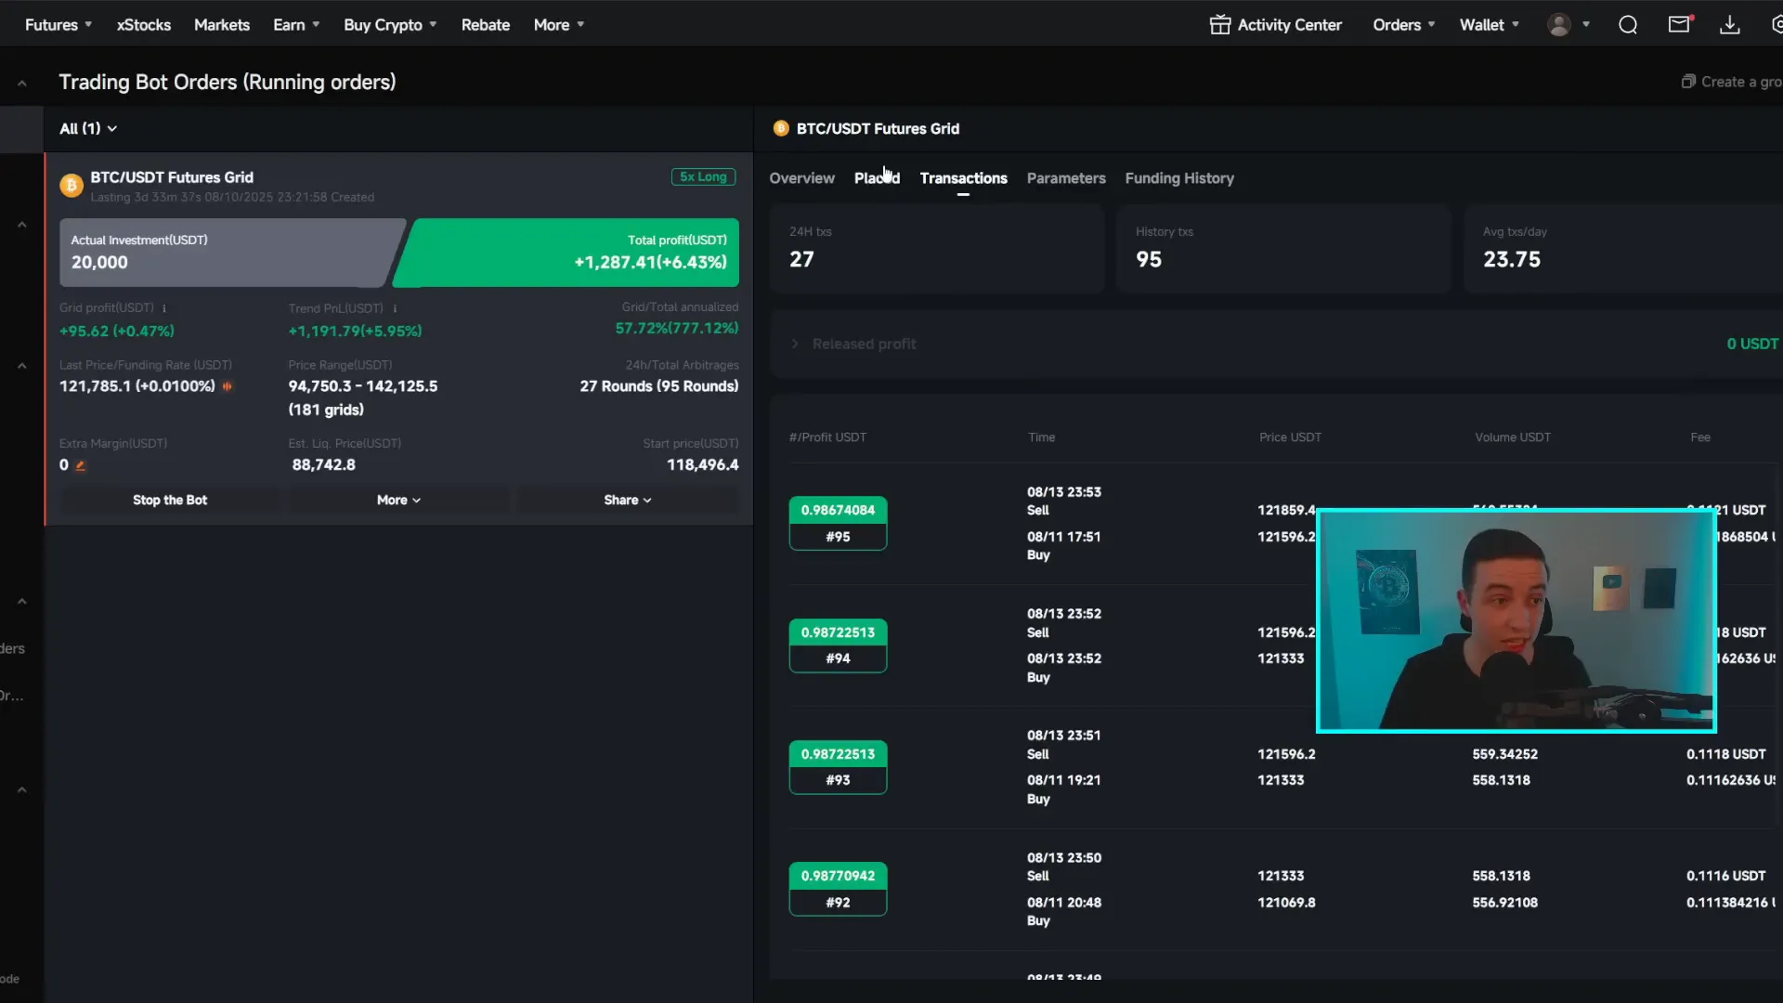Go to xStocks page
The image size is (1783, 1003).
pyautogui.click(x=144, y=25)
